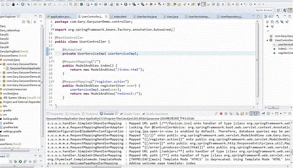Click the Search flashlight icon in toolbar
The width and height of the screenshot is (293, 168).
click(x=184, y=4)
